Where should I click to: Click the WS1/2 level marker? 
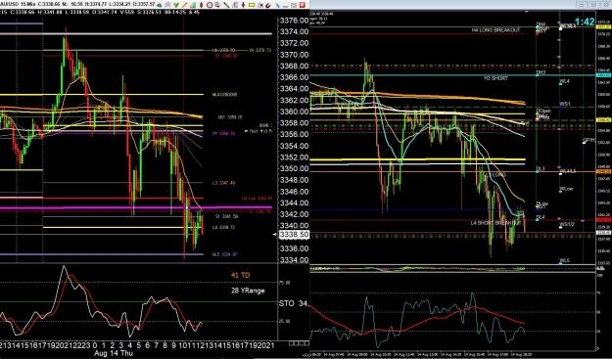[x=567, y=225]
